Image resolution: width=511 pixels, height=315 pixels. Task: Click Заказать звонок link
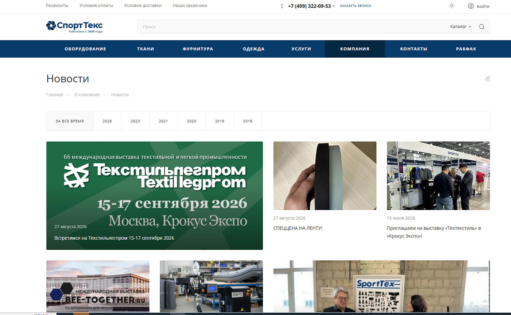pos(356,6)
